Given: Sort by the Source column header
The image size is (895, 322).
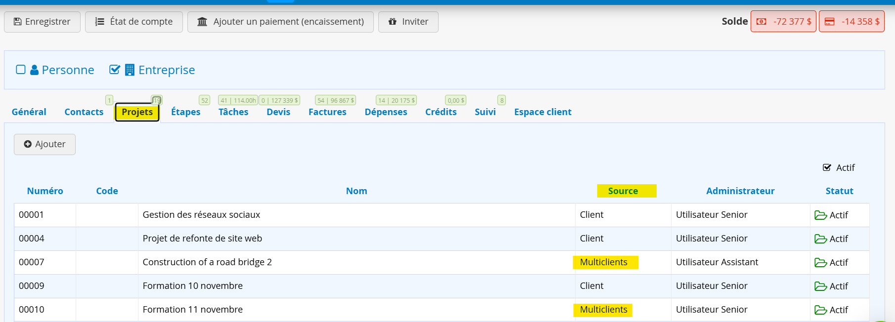Looking at the screenshot, I should tap(623, 191).
